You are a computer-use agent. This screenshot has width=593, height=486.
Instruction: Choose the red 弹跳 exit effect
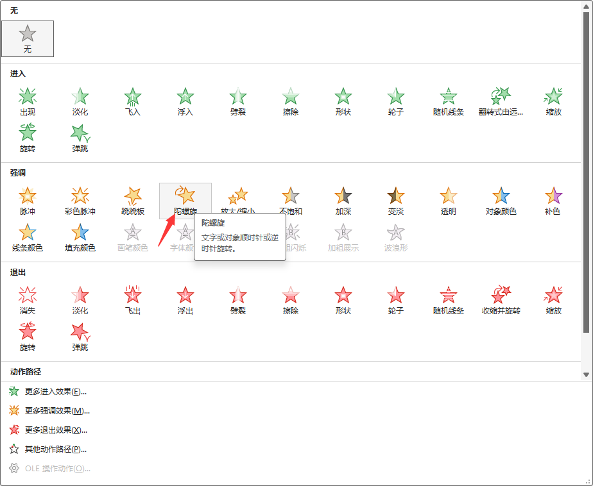click(80, 337)
